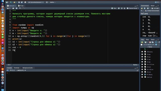Select the checkbox for 21.py
The height and width of the screenshot is (91, 161).
coord(142,59)
